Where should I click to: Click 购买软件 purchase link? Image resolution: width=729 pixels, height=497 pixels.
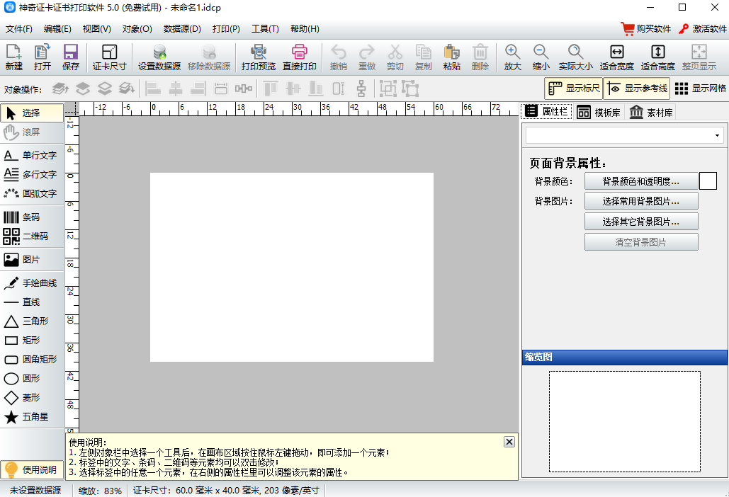(x=646, y=29)
